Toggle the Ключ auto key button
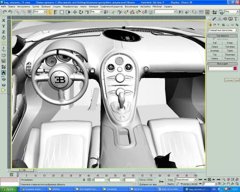Screen dimensions: 240x192 pos(170,179)
